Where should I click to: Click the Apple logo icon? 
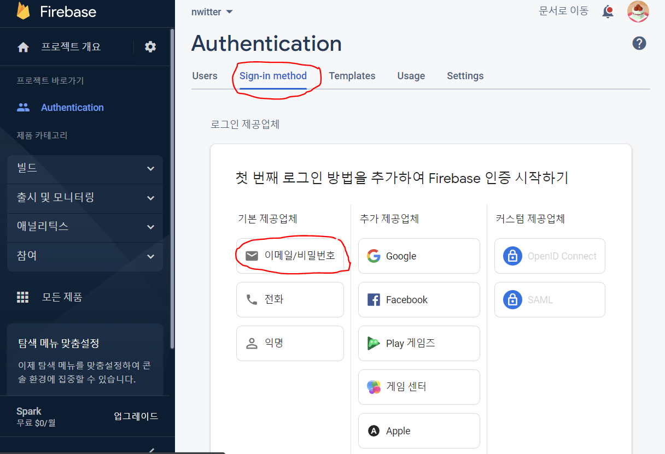coord(374,431)
